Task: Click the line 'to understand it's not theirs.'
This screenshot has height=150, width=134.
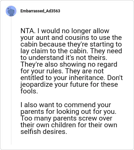Action: pyautogui.click(x=63, y=58)
